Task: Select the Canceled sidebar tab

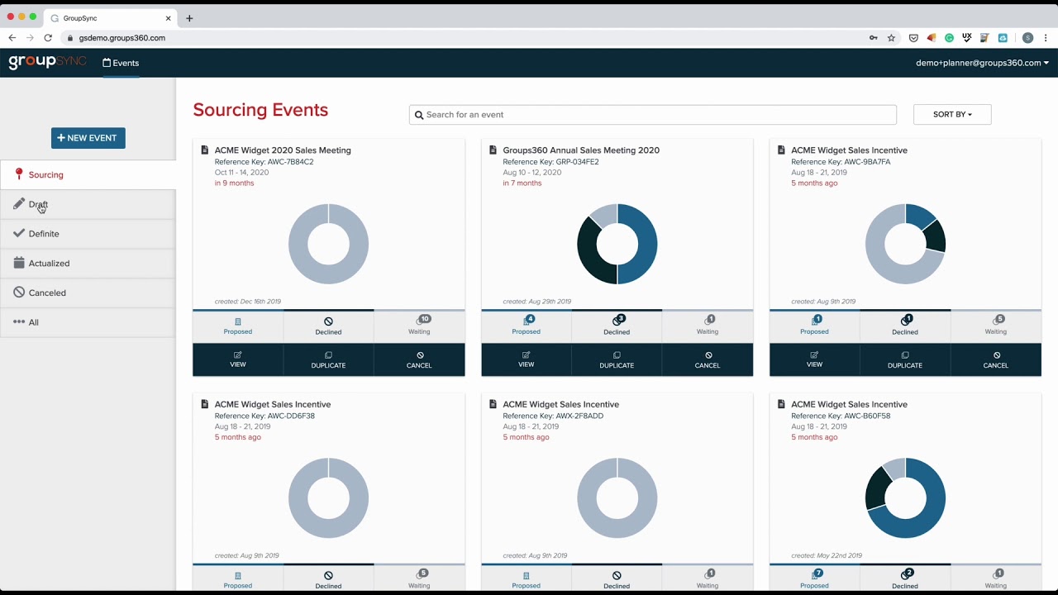Action: coord(88,293)
